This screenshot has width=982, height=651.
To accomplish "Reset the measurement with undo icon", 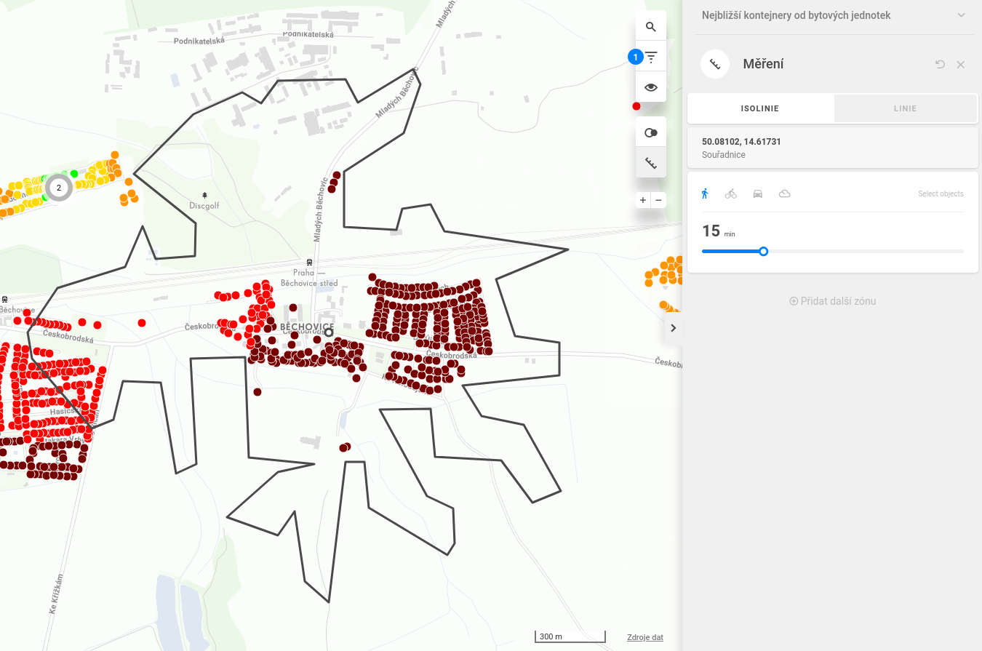I will tap(940, 64).
